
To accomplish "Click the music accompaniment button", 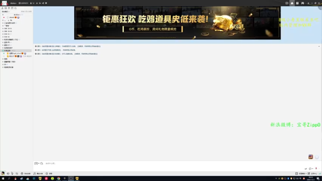I will [x=38, y=174].
